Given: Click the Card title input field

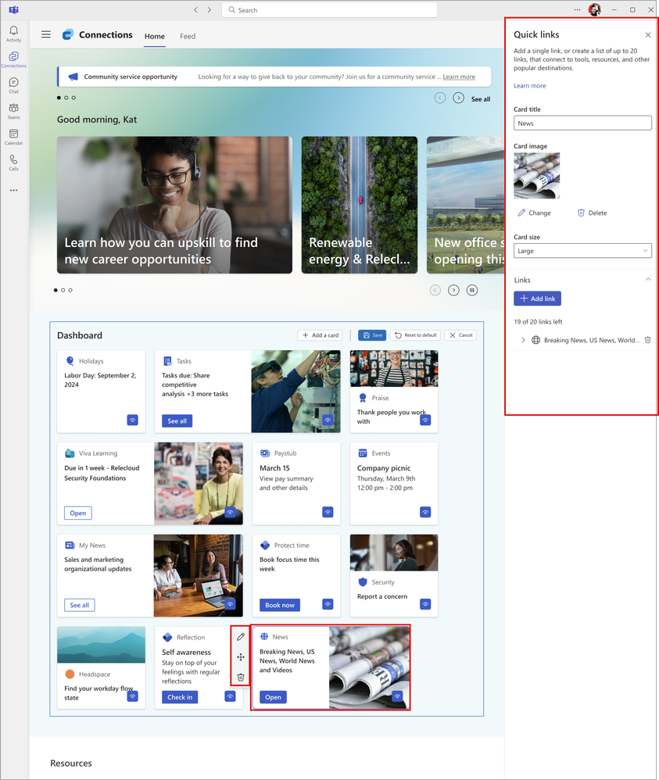Looking at the screenshot, I should (x=582, y=123).
